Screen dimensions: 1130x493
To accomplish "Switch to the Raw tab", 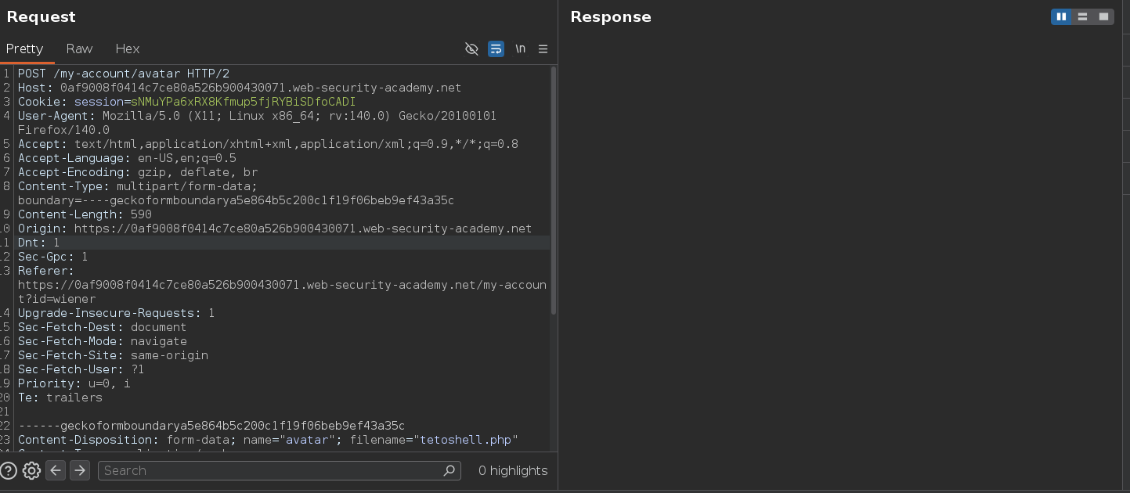I will 79,49.
